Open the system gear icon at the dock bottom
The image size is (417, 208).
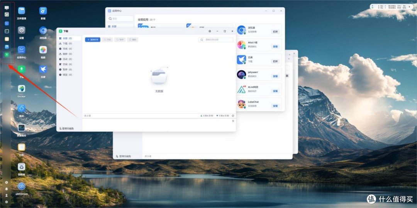pos(7,202)
